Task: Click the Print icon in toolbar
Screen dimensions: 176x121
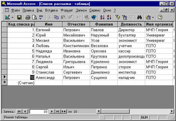Action: 27,17
